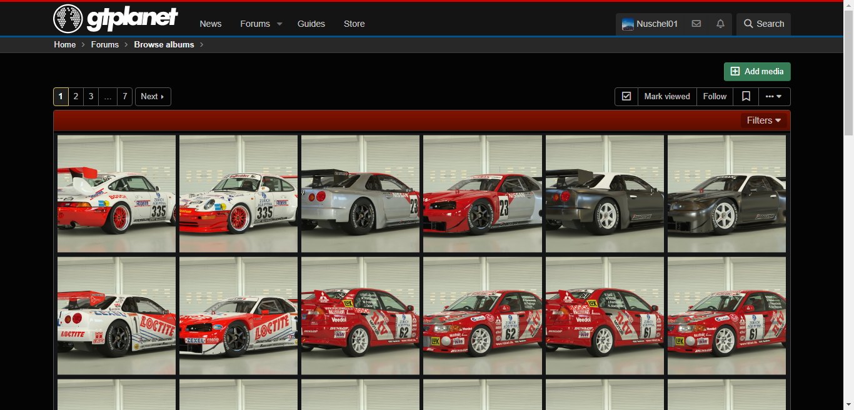Open red Lancer 62 front view thumbnail
The width and height of the screenshot is (854, 410).
tap(482, 316)
